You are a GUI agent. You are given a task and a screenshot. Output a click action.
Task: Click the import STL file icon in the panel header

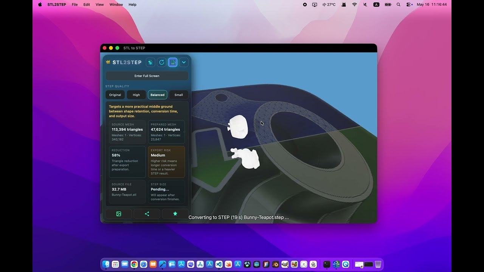(x=150, y=62)
